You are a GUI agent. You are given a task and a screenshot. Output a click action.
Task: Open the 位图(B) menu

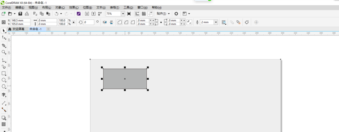87,7
